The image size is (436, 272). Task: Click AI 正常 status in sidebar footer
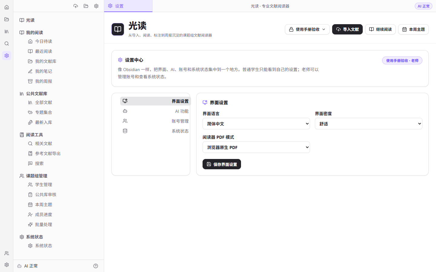(28, 266)
